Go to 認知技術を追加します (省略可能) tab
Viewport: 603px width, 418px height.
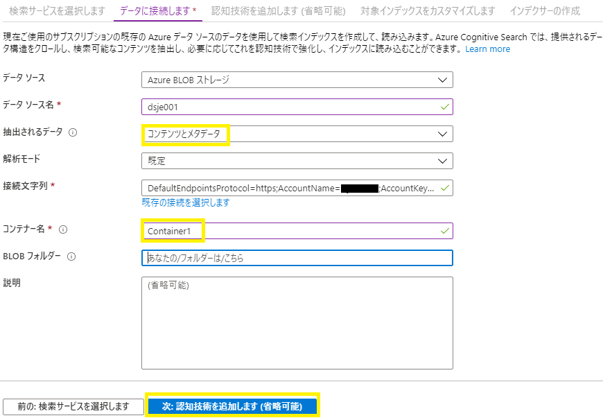coord(279,11)
